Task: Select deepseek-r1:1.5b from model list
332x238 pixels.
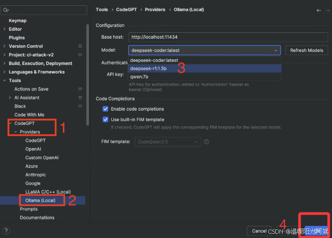Action: tap(204, 69)
